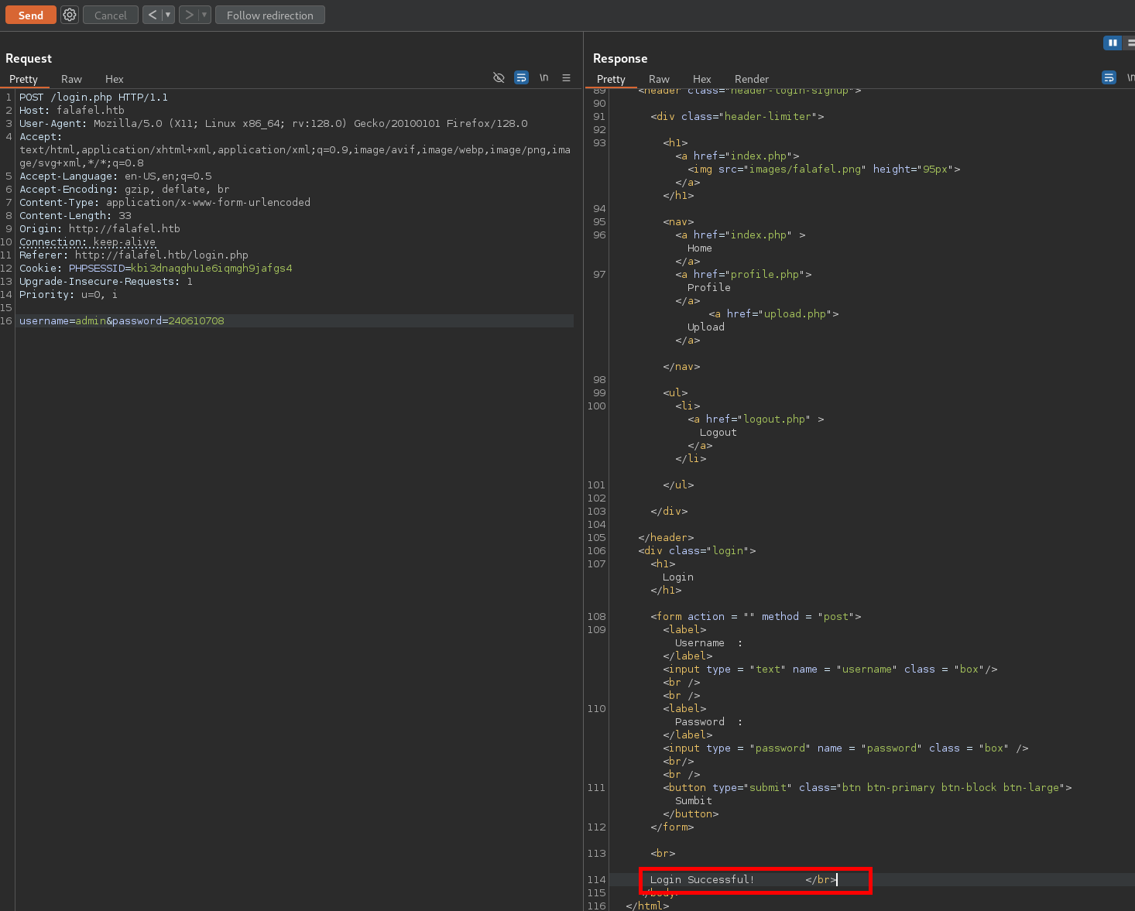Open the Send options gear icon

[x=70, y=15]
